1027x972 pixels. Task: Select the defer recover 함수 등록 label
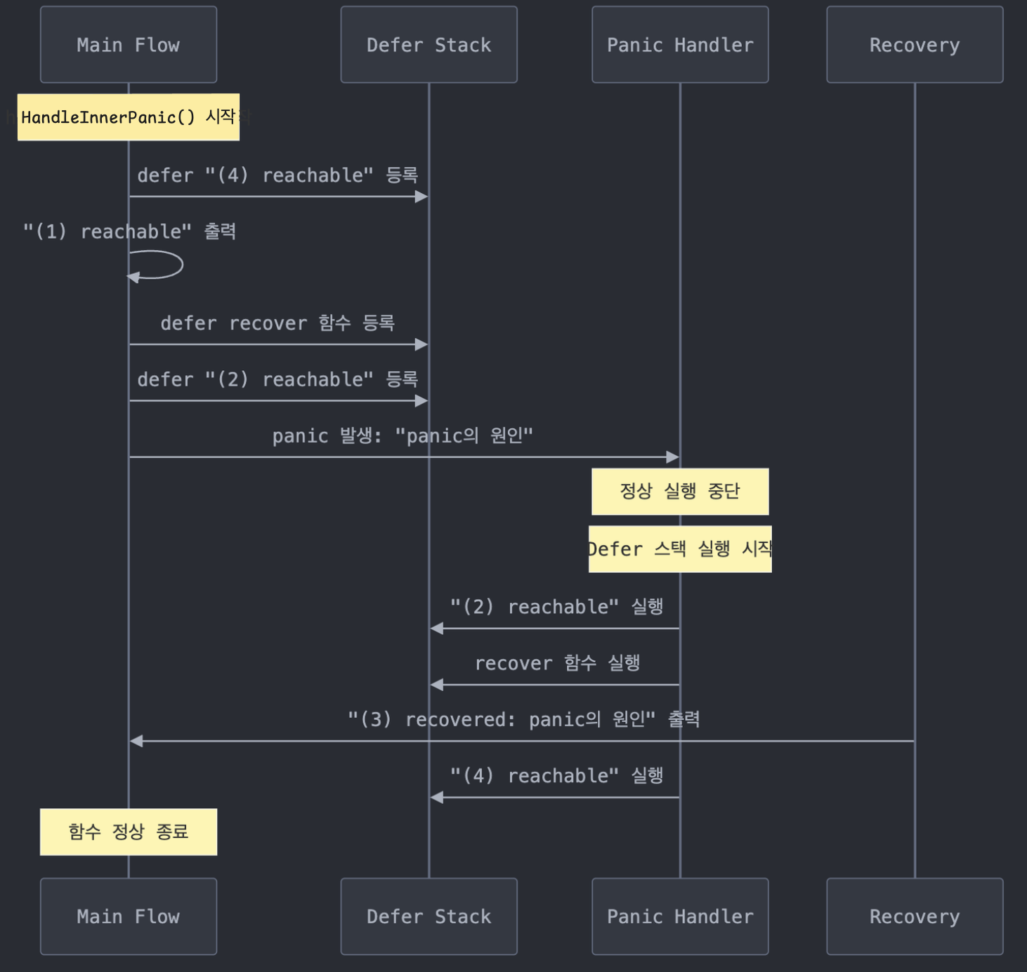(277, 323)
